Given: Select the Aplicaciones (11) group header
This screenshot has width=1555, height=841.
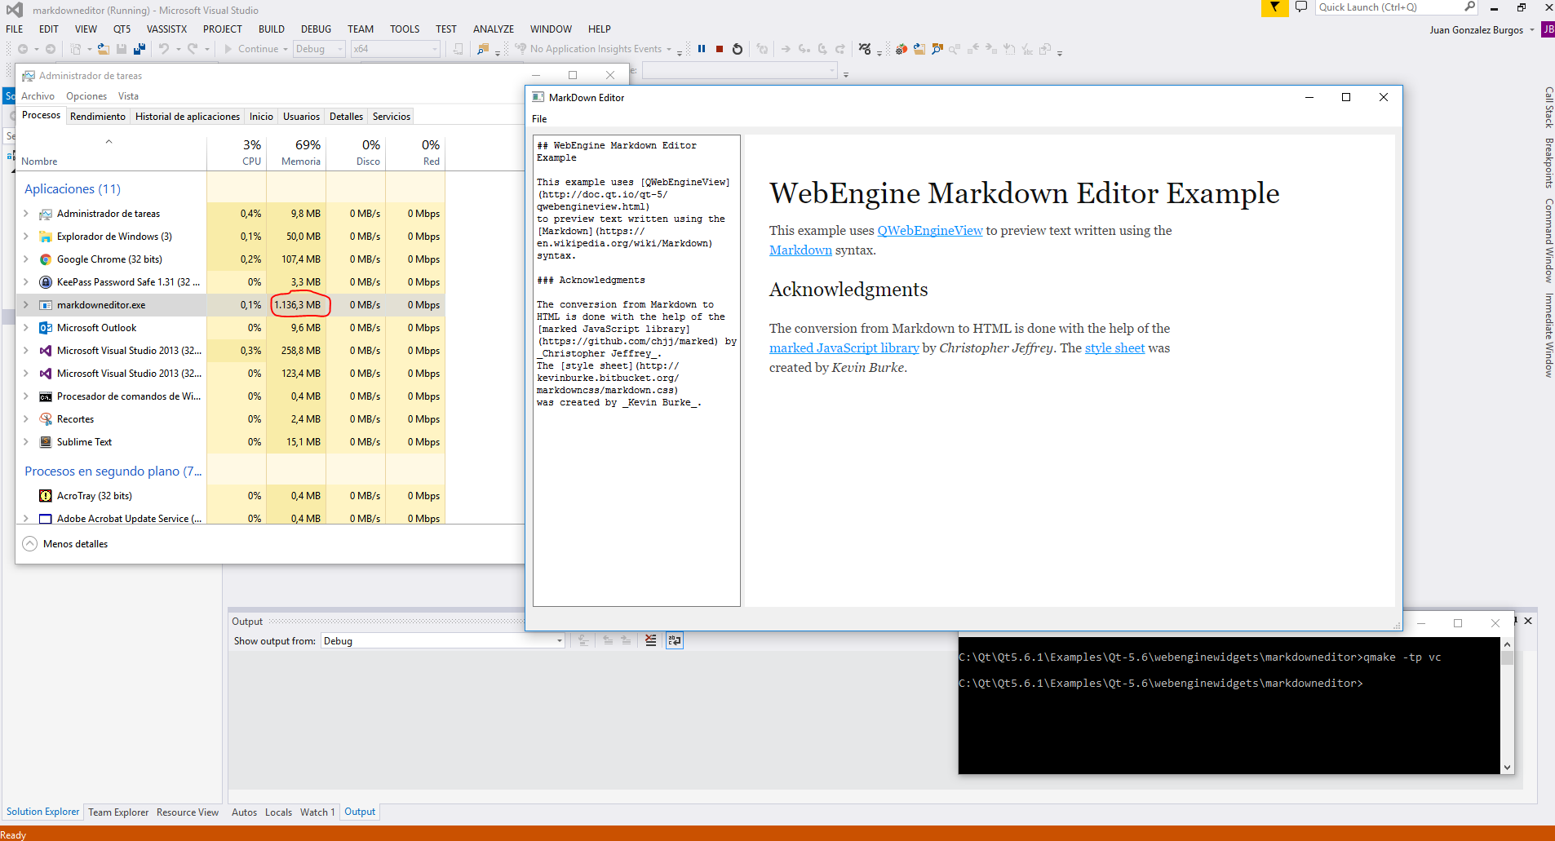Looking at the screenshot, I should click(73, 189).
